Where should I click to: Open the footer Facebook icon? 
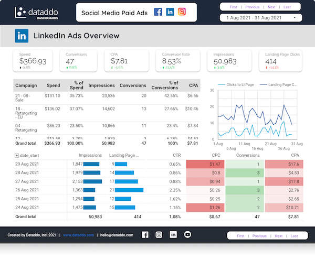pos(145,235)
